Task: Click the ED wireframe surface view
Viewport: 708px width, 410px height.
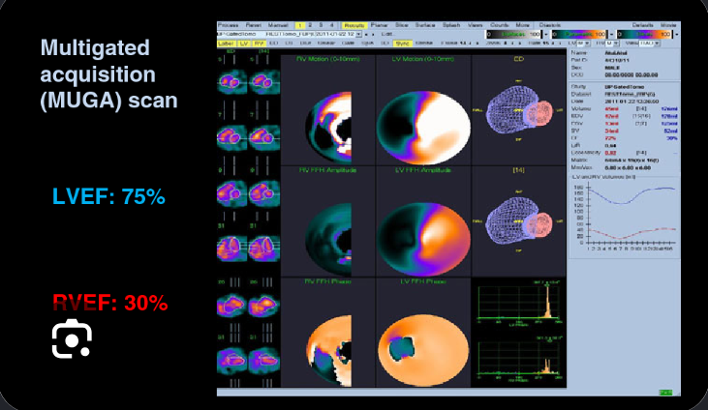Action: pos(519,110)
